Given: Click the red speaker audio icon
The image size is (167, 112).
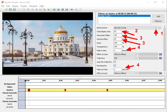Looking at the screenshot, I should point(72,10).
